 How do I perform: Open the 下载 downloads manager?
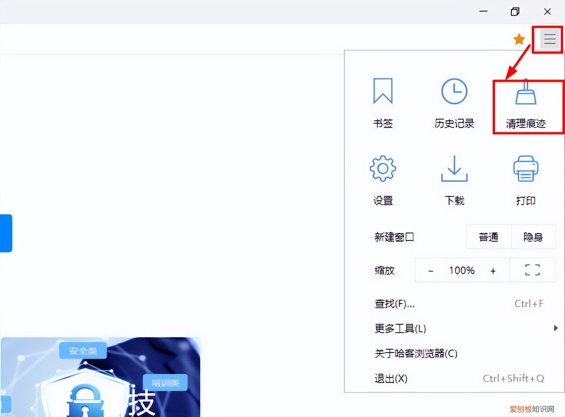[454, 179]
